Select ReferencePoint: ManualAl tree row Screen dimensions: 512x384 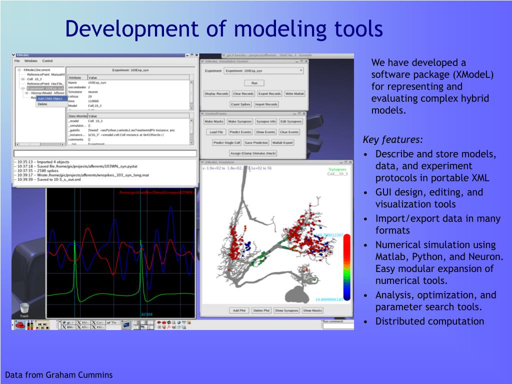point(45,74)
